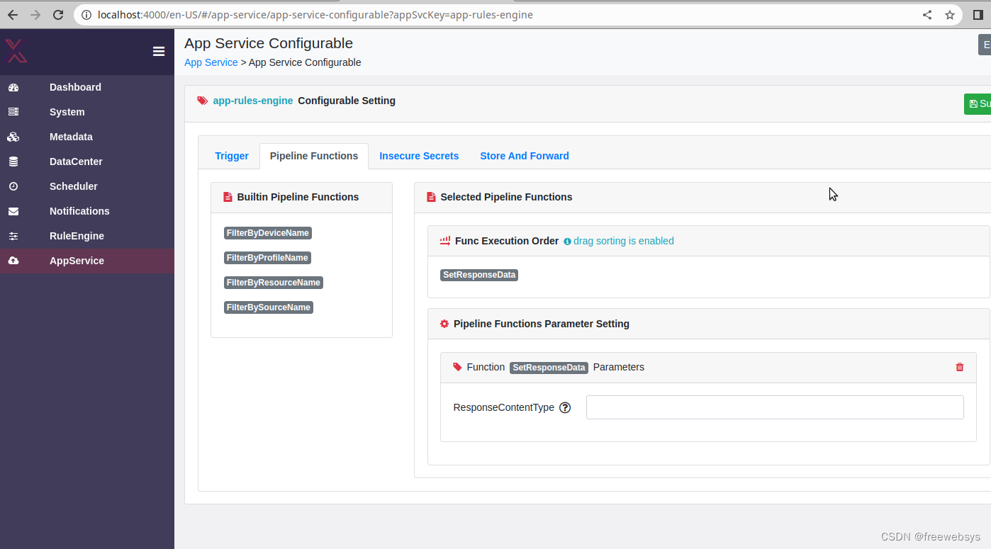Select the FilterByDeviceName builtin function
Viewport: 991px width, 549px height.
pos(268,233)
